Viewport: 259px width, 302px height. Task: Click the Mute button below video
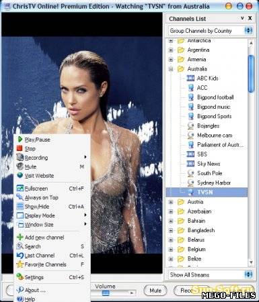pos(155,291)
